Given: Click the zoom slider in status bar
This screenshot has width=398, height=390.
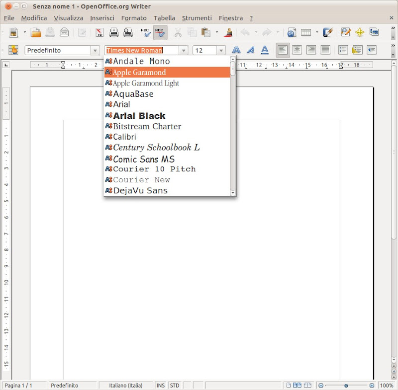Looking at the screenshot, I should point(346,386).
